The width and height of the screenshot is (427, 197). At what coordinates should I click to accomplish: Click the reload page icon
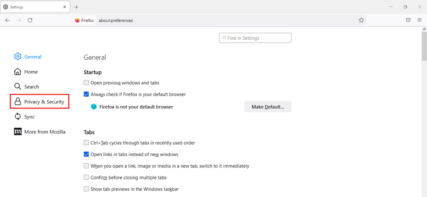(x=30, y=20)
